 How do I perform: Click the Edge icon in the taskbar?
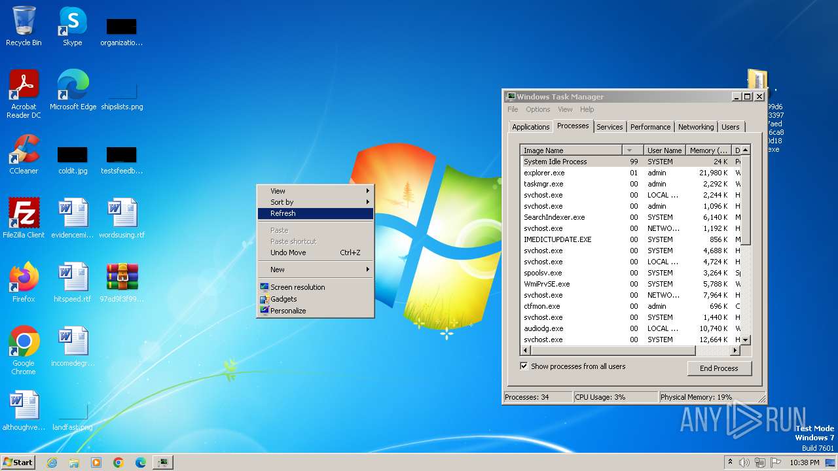click(x=141, y=462)
